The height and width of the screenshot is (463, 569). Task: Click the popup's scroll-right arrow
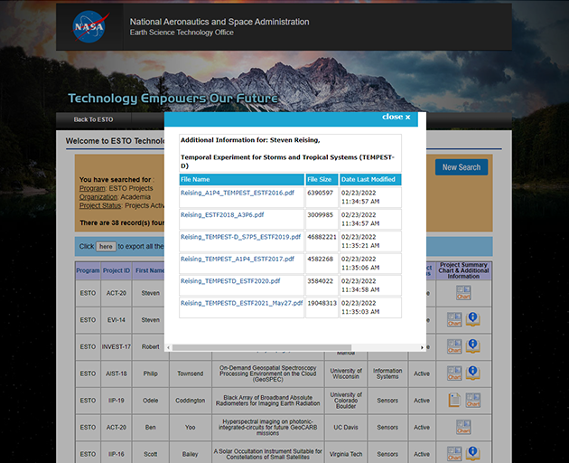click(422, 347)
